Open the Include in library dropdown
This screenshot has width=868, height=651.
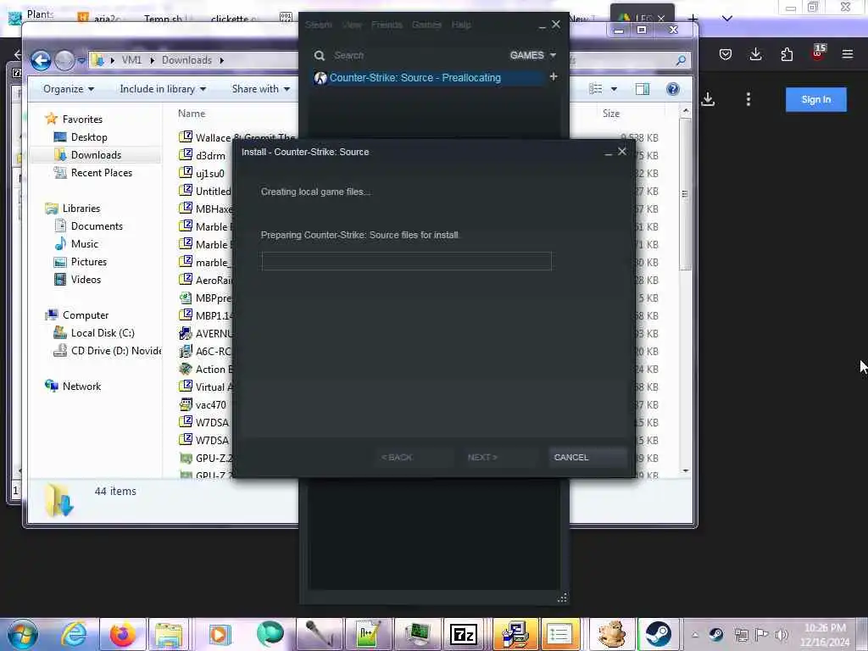(x=163, y=89)
